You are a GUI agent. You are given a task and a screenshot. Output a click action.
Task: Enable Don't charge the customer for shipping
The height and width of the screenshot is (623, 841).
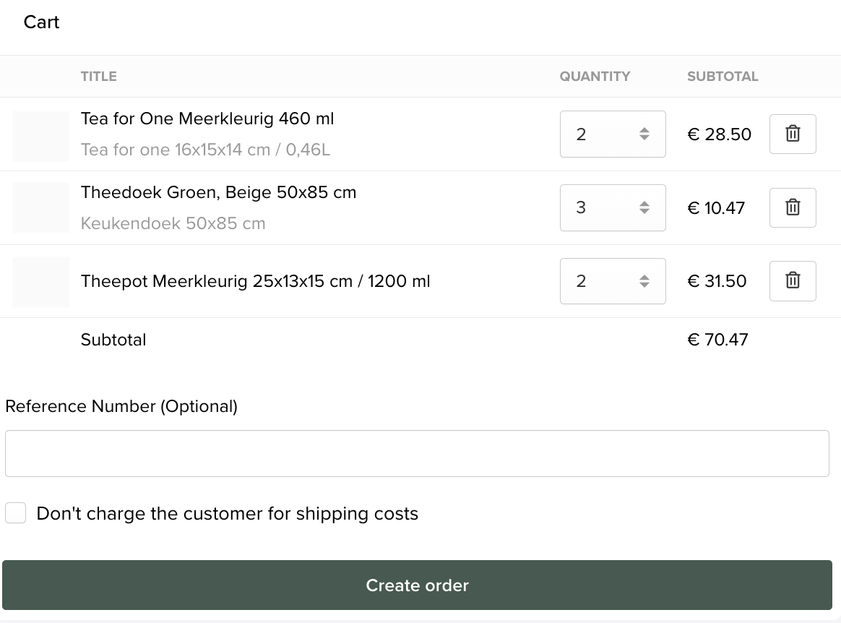tap(16, 513)
